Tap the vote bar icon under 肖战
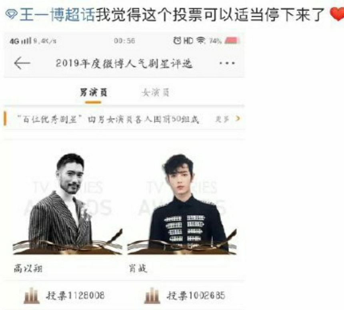Screen dimensions: 344x310 coord(152,296)
